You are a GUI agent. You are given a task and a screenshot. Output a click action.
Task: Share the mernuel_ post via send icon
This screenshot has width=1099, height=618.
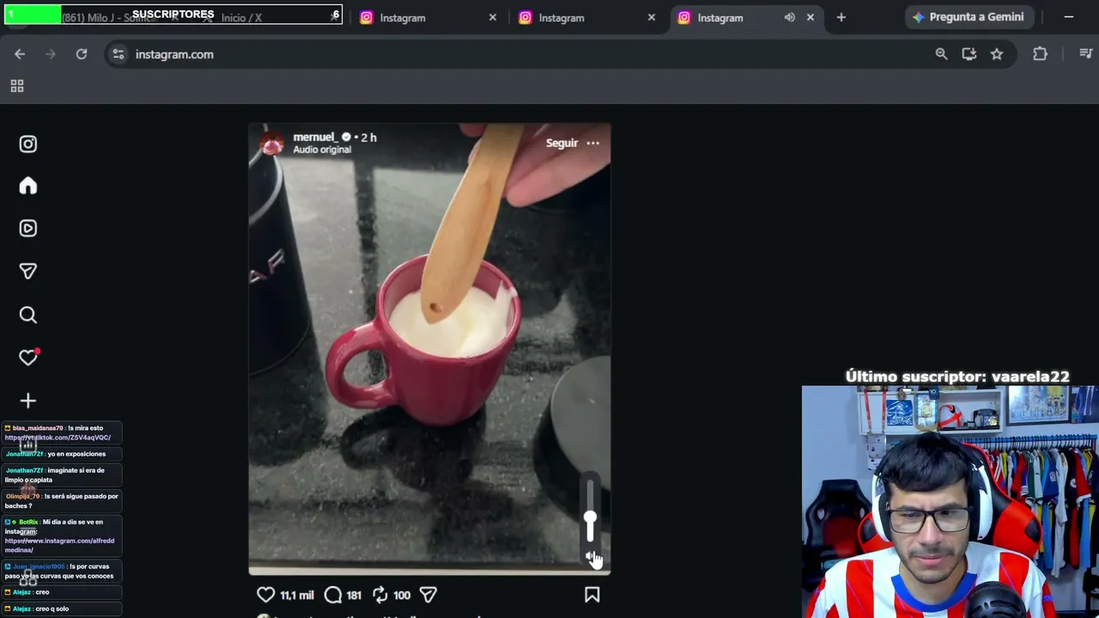[428, 595]
